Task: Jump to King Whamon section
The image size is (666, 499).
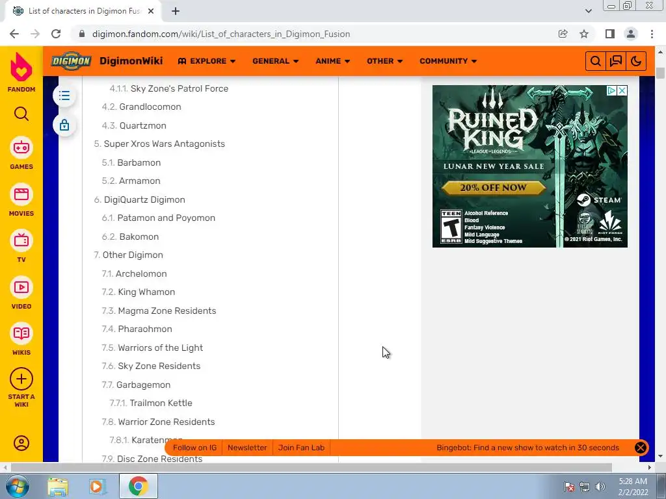Action: tap(146, 292)
